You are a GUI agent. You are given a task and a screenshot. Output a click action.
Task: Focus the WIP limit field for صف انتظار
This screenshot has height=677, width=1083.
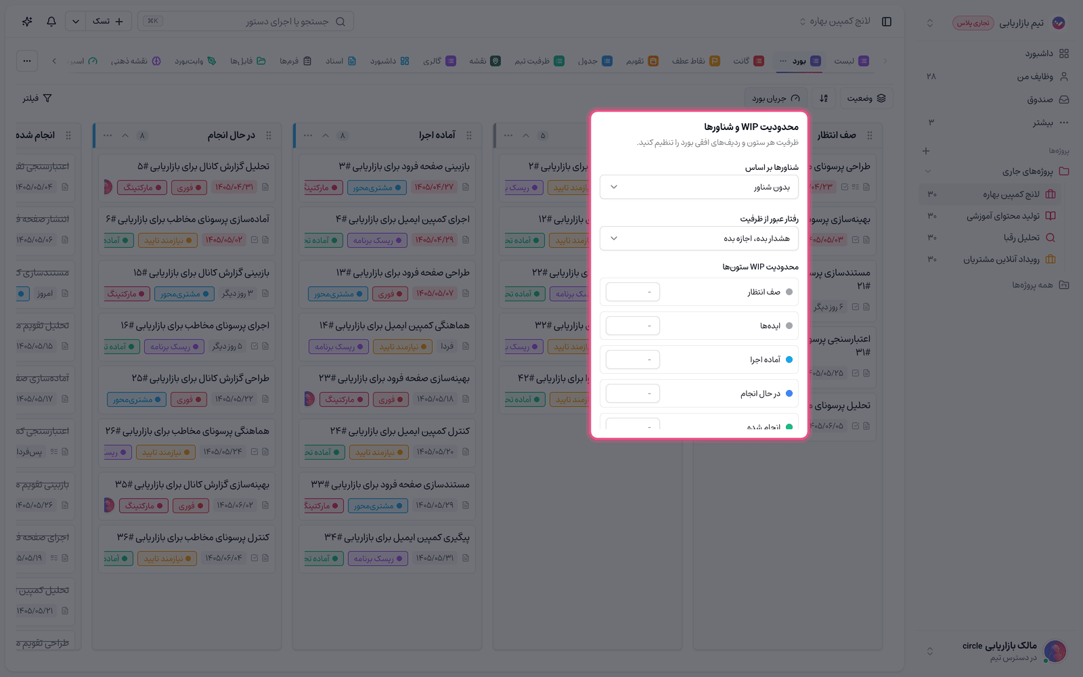pos(633,292)
